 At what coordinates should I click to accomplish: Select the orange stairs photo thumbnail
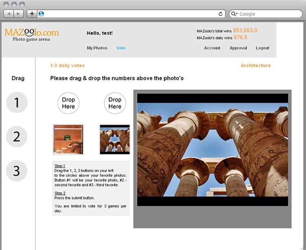click(x=68, y=139)
